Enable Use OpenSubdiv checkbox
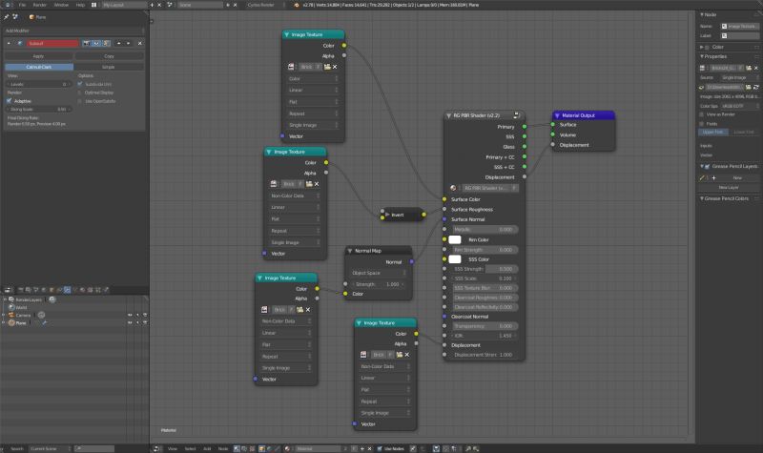 (x=80, y=101)
